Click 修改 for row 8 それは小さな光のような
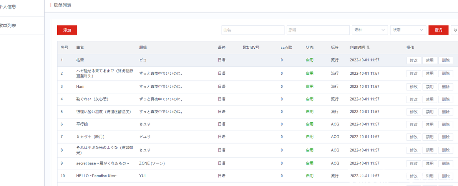Screen dimensions: 458x186 413,150
